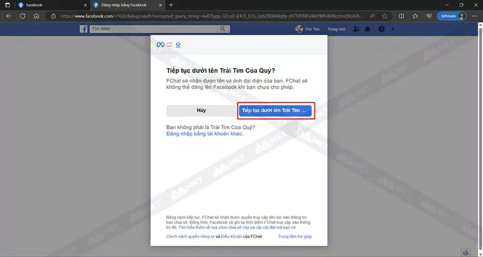Open browser essentials heart icon
Viewport: 483px width, 257px height.
point(429,16)
